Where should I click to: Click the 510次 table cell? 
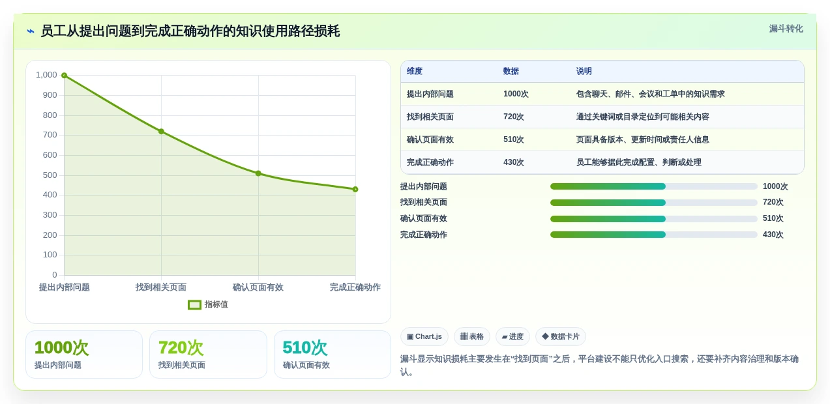pyautogui.click(x=514, y=139)
